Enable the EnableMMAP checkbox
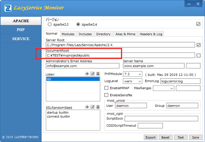The width and height of the screenshot is (205, 142). pos(106,88)
